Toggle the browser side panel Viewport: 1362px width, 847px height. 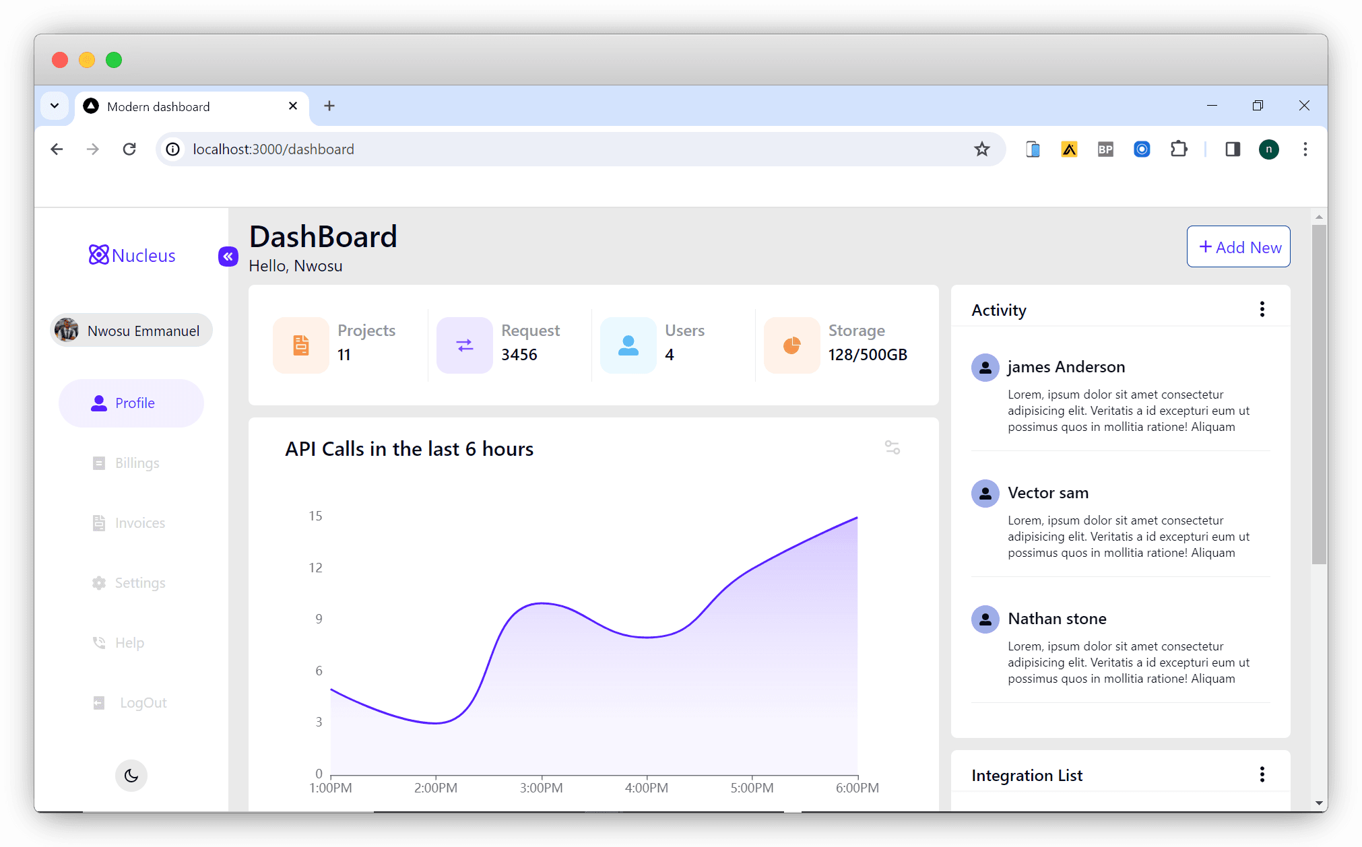[x=1233, y=149]
